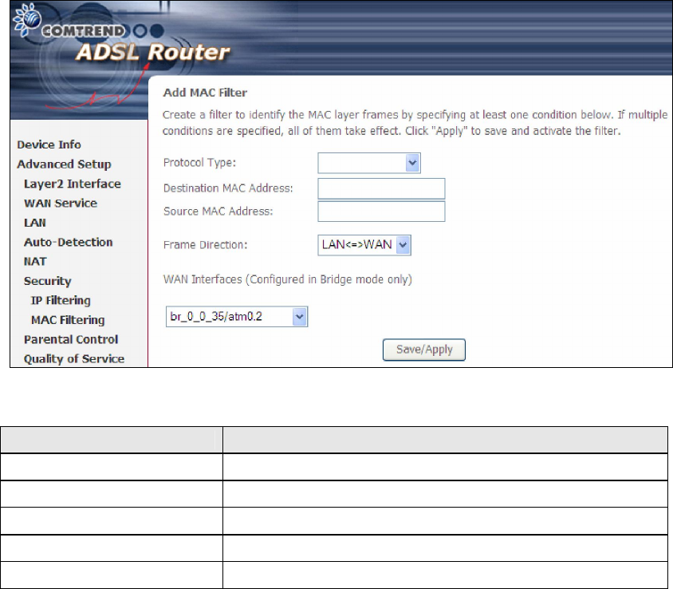Image resolution: width=673 pixels, height=589 pixels.
Task: Open the LAN sidebar entry
Action: 35,223
